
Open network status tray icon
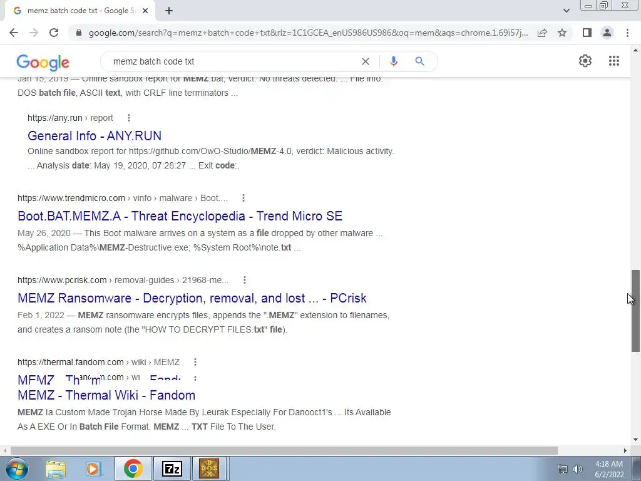563,469
